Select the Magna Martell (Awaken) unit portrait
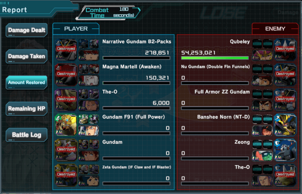302x194 pixels. click(x=66, y=75)
